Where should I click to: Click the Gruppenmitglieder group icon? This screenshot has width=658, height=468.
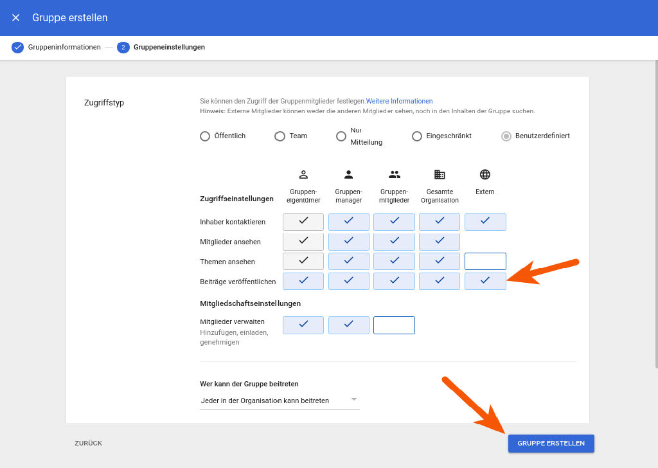394,174
